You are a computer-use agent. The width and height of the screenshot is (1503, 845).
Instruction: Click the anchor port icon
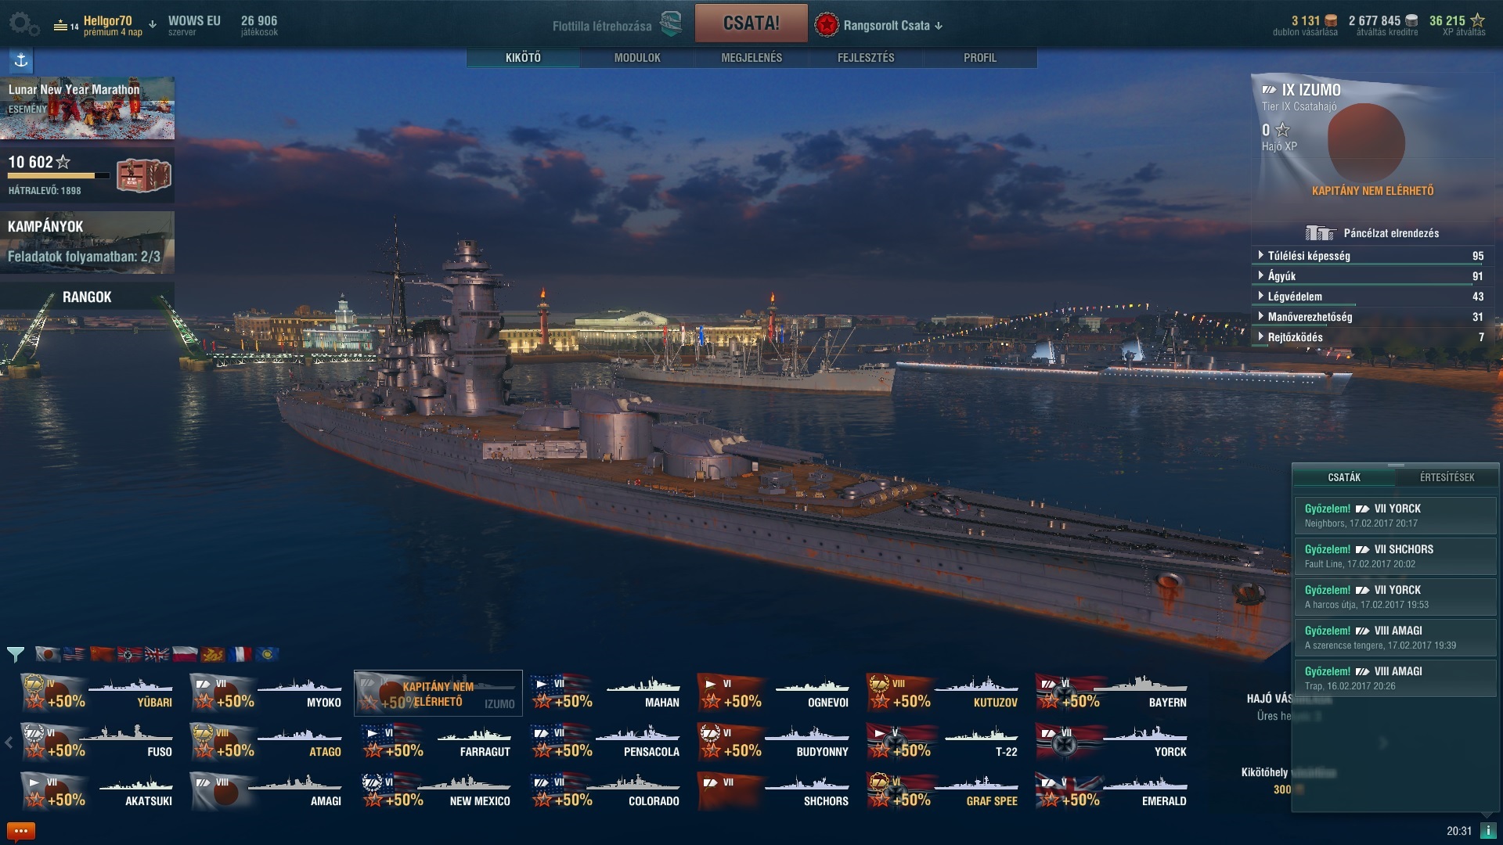point(21,60)
